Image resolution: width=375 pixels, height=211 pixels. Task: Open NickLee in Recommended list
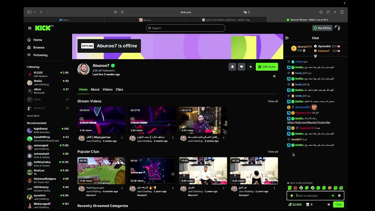tap(48, 172)
